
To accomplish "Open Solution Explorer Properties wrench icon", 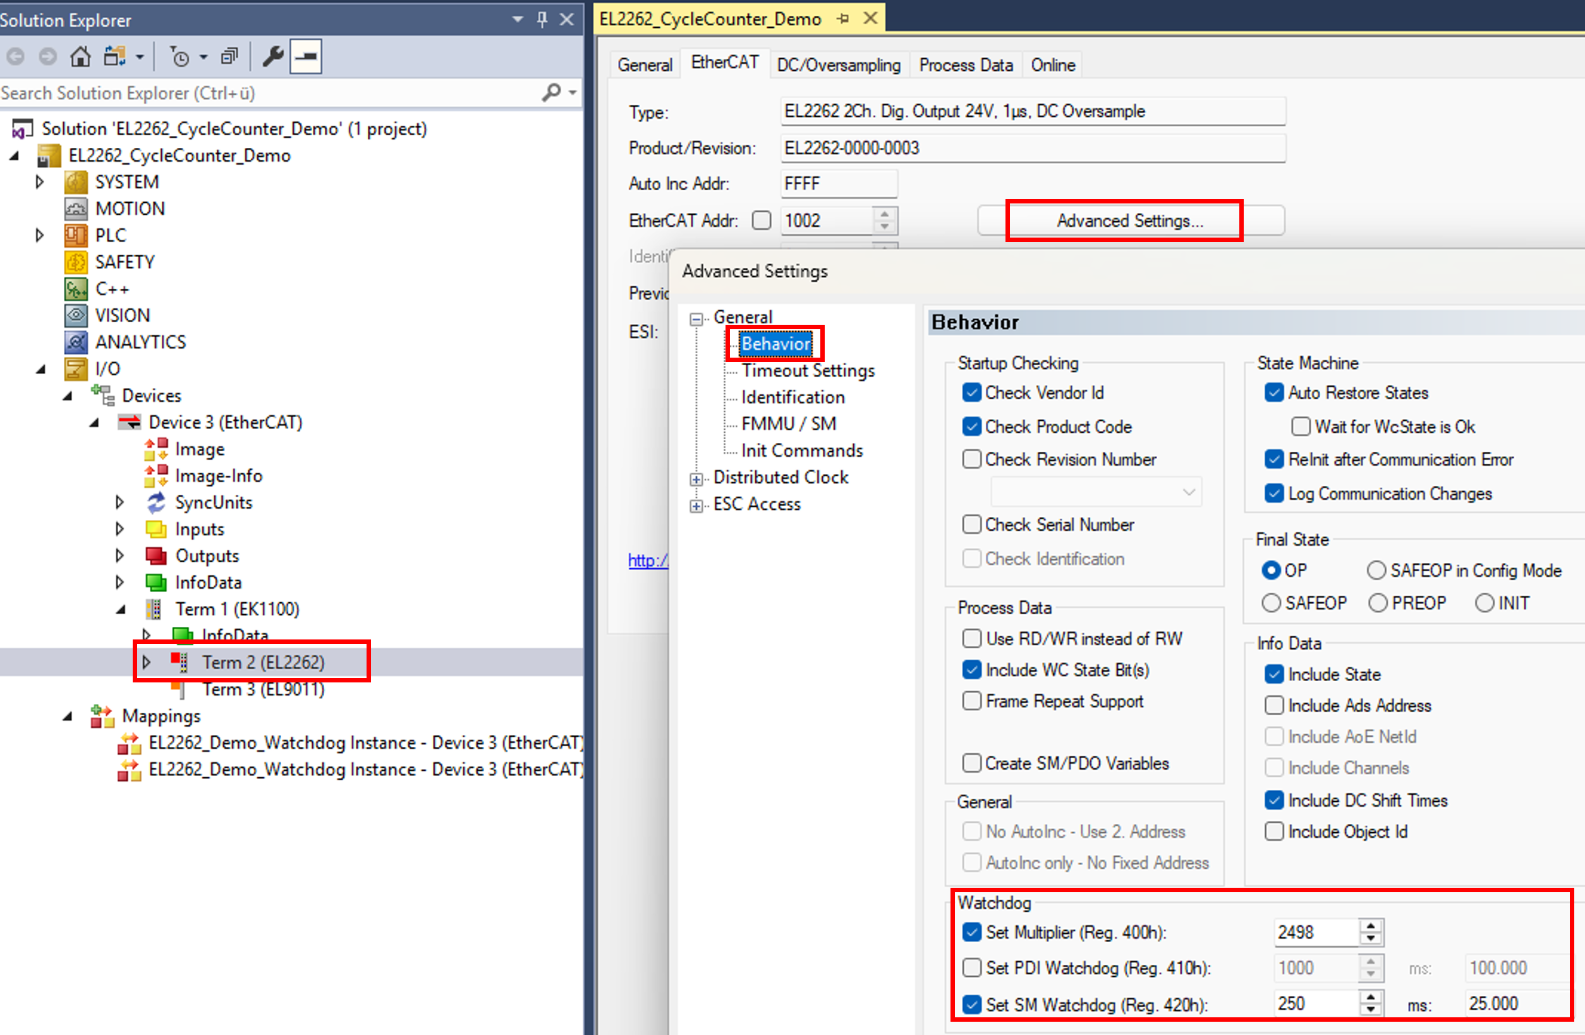I will [272, 57].
